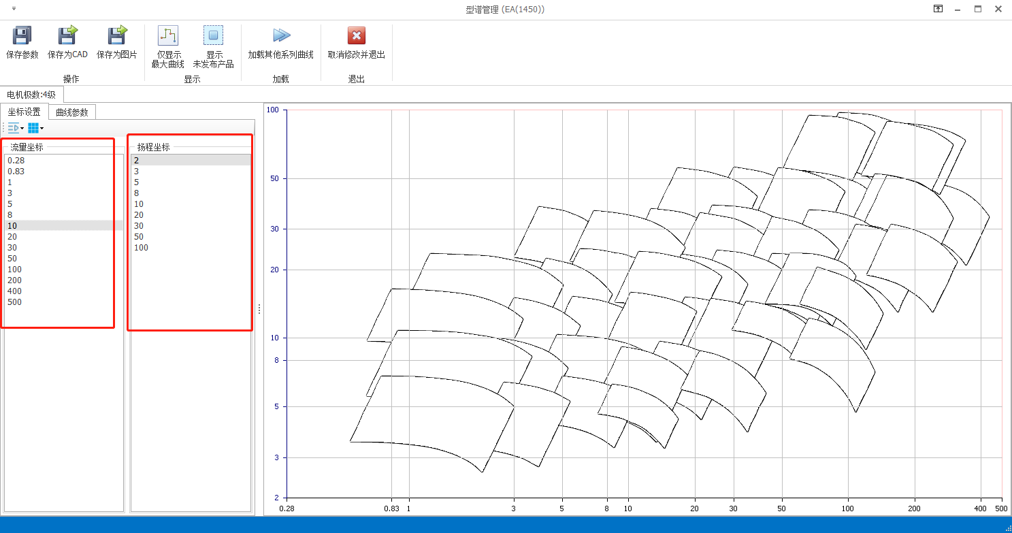Select value 20 in 流量坐标 list
This screenshot has width=1012, height=533.
click(x=64, y=236)
